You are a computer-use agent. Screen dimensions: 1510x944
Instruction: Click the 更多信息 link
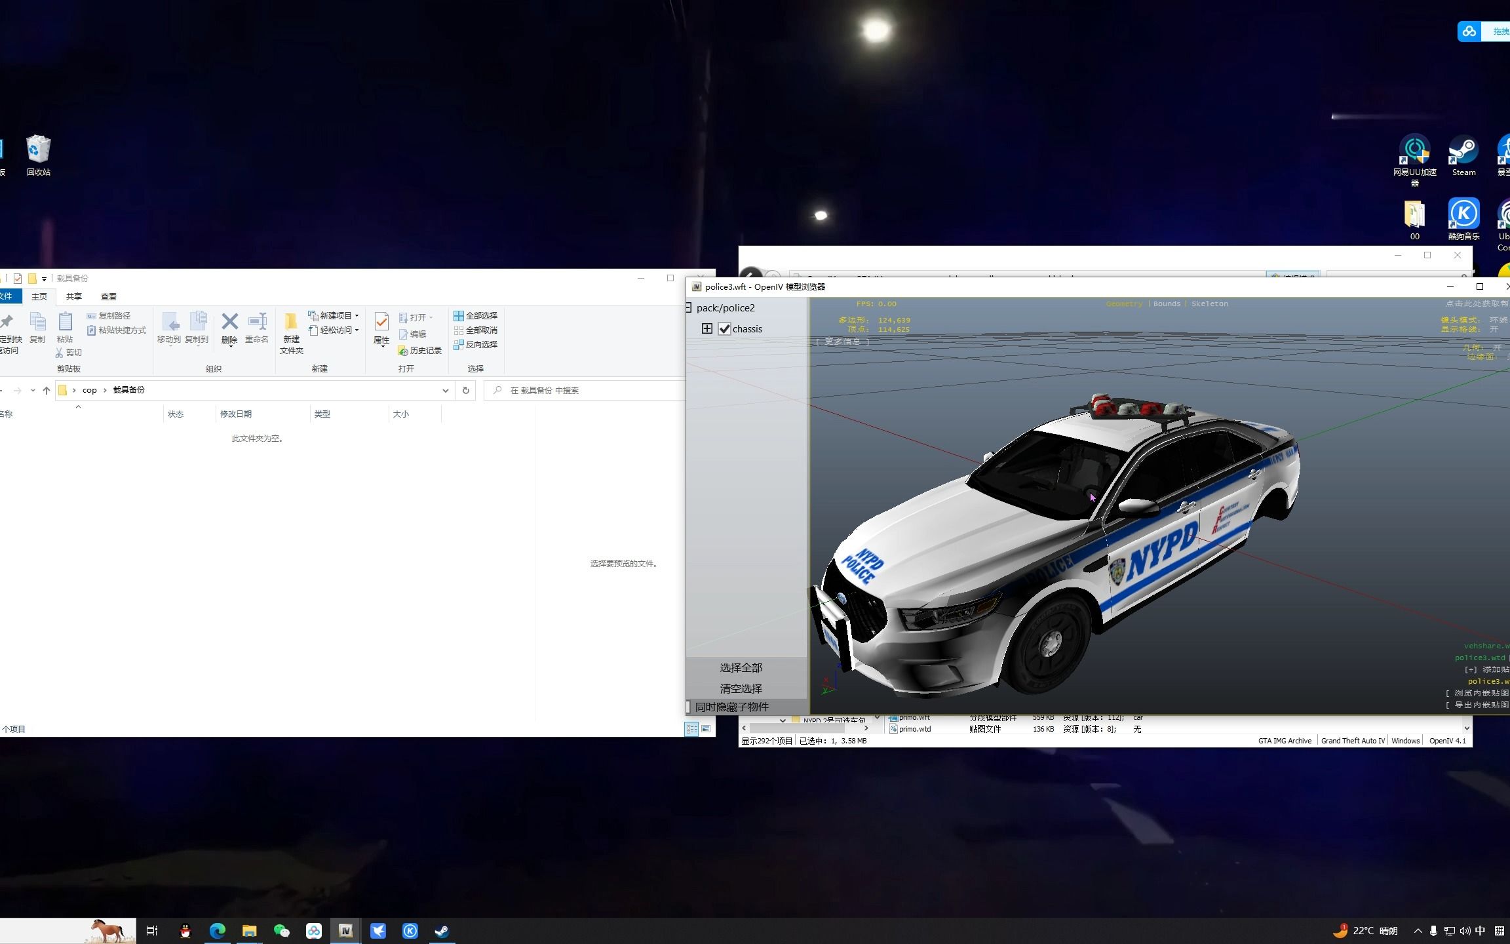843,342
